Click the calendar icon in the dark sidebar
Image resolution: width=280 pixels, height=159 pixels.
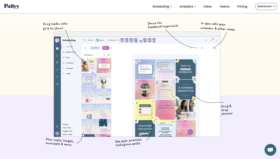tap(57, 48)
